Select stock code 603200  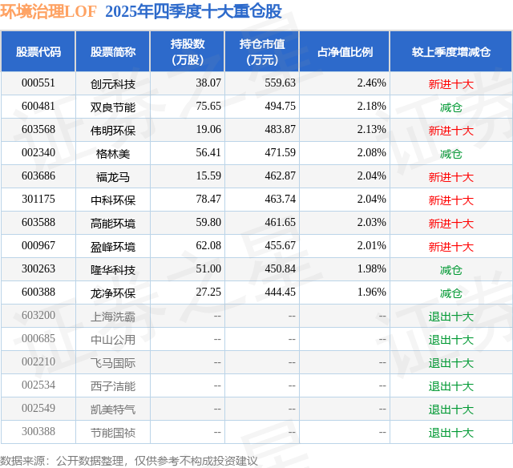click(38, 315)
